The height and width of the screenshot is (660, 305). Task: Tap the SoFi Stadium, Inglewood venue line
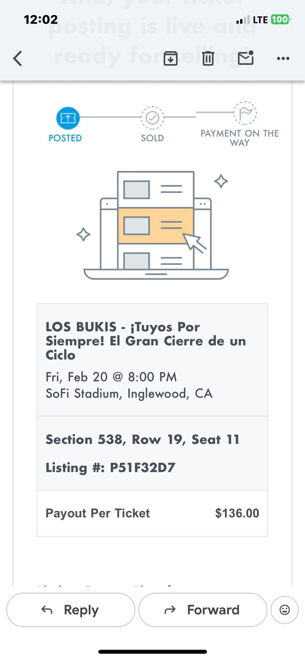tap(129, 393)
